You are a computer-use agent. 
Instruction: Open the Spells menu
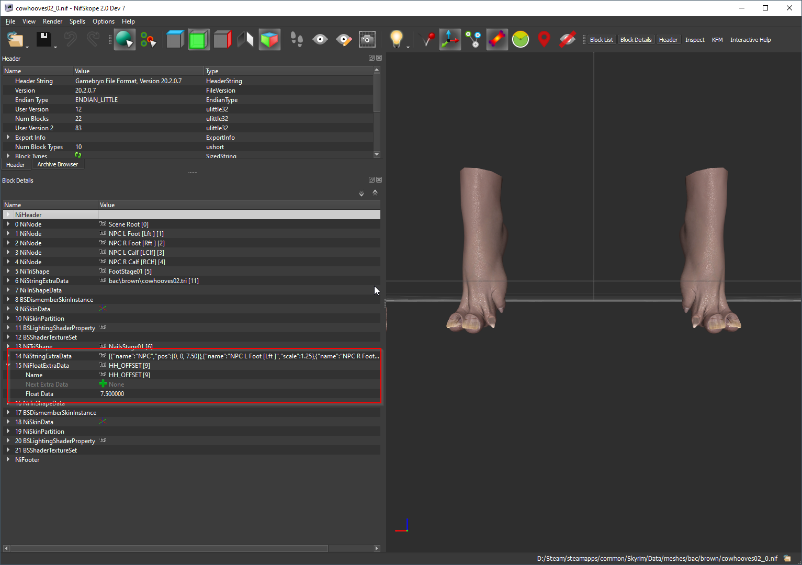pyautogui.click(x=77, y=21)
